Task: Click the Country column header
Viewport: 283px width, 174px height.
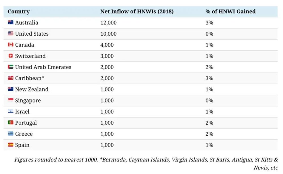Action: tap(19, 12)
